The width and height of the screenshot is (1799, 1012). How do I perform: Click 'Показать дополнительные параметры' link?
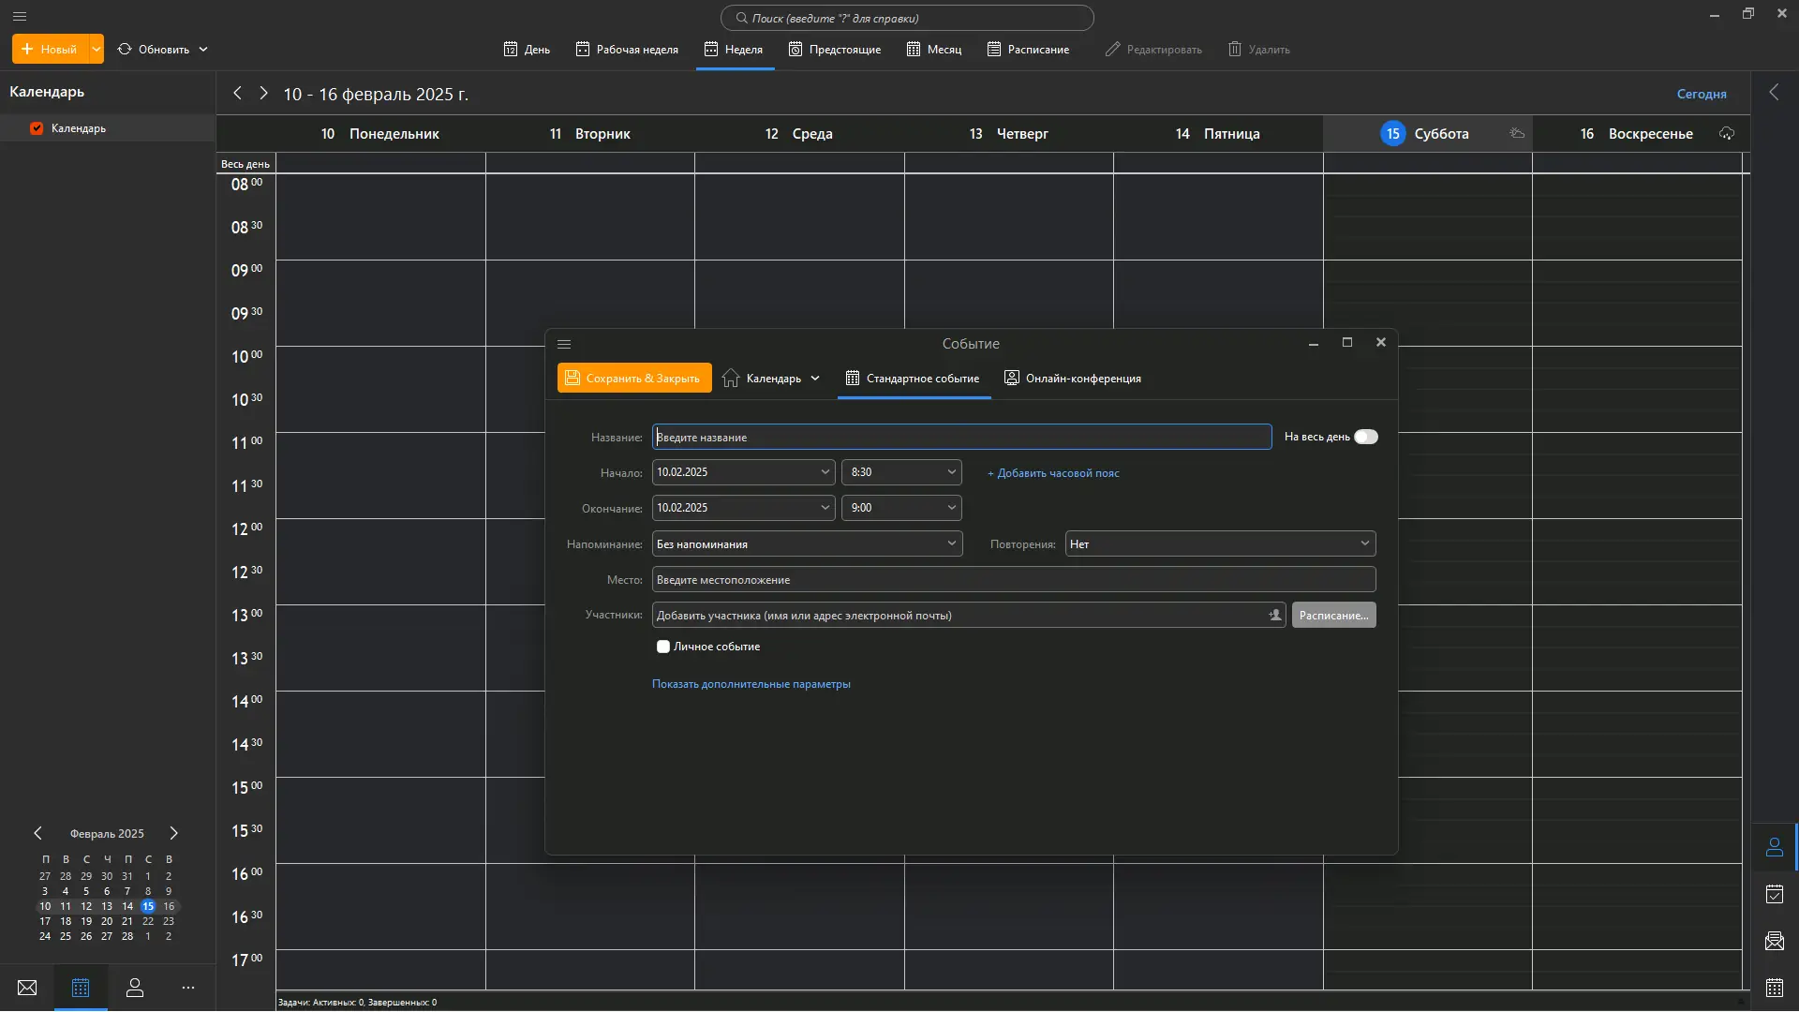click(751, 684)
